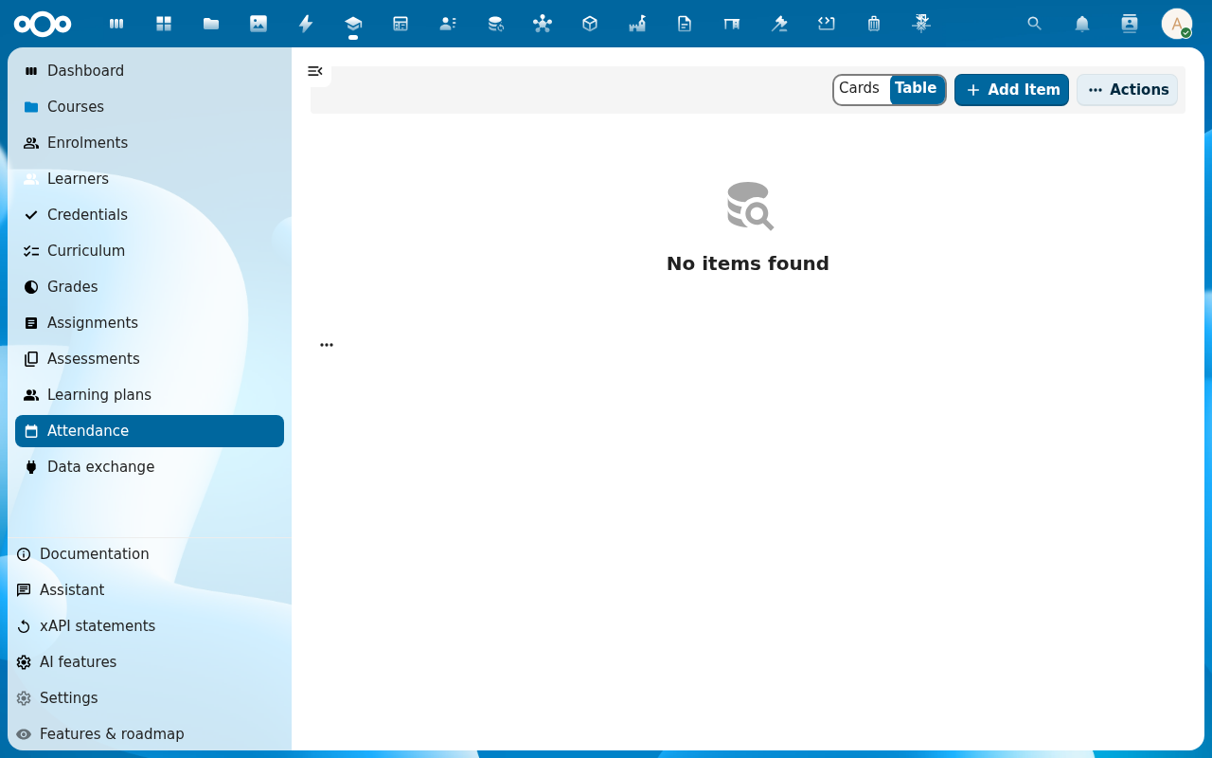
Task: Open the graduation cap learning app
Action: coord(353,24)
